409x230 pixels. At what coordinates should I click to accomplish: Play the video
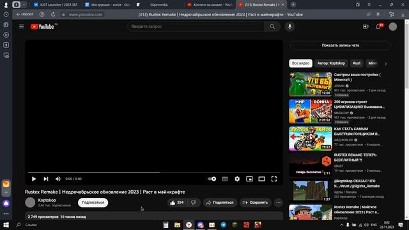point(34,179)
